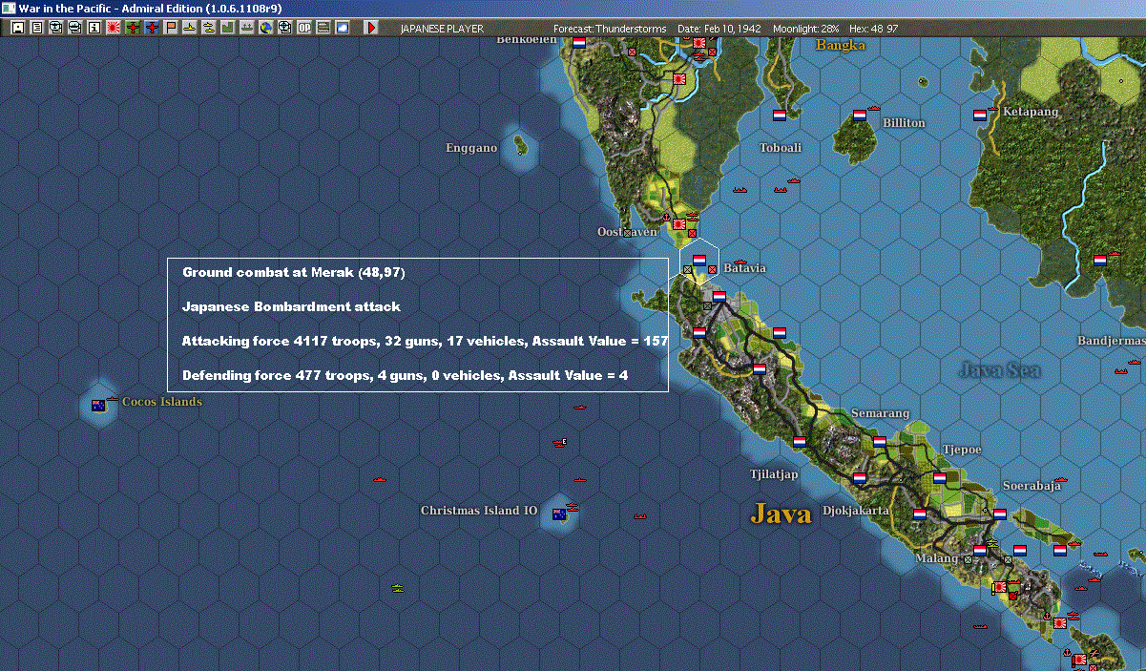Click 'JAPANESE PLAYER' in status bar
Viewport: 1146px width, 671px height.
(x=442, y=29)
